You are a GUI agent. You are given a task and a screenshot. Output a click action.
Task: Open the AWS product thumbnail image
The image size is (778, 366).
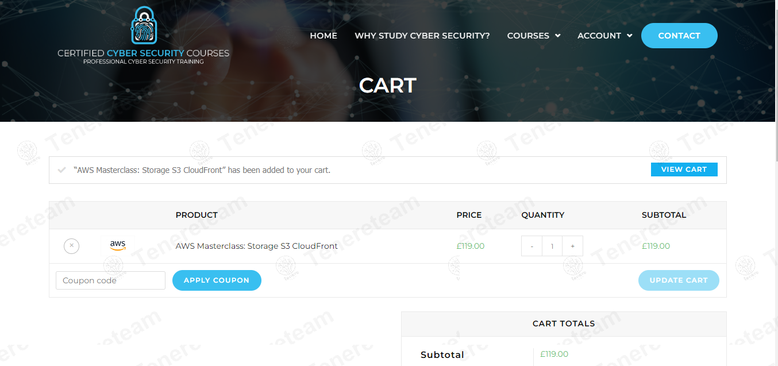pos(118,246)
